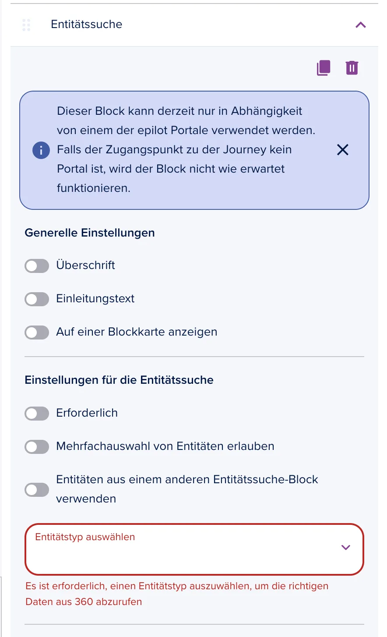387x637 pixels.
Task: Duplicate the block using the copy icon
Action: (324, 68)
